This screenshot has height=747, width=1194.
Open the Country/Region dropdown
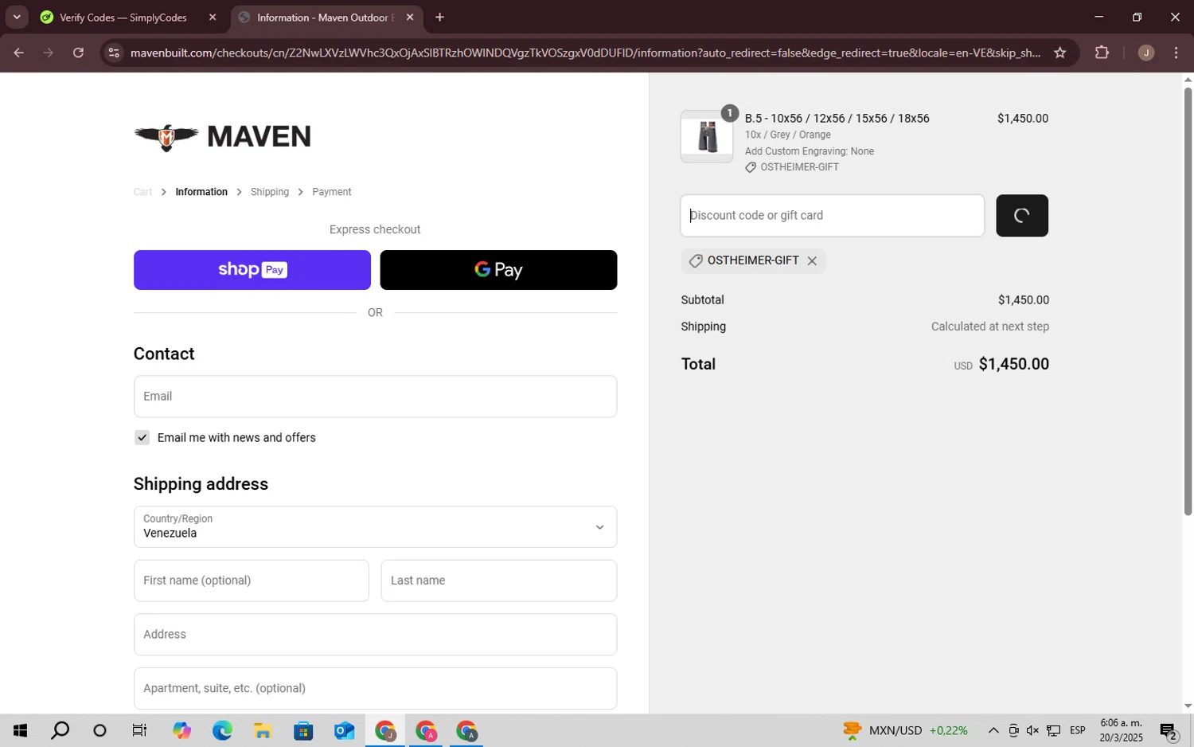tap(375, 527)
